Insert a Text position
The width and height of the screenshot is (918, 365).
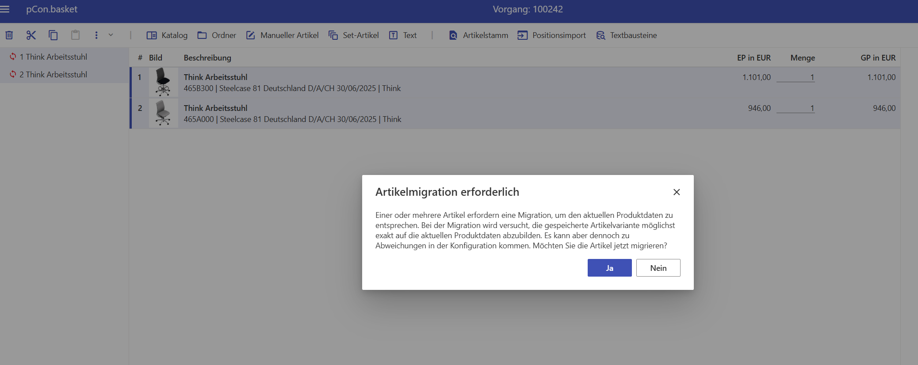403,35
